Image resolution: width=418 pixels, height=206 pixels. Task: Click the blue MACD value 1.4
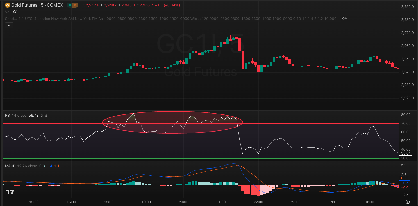(x=49, y=166)
